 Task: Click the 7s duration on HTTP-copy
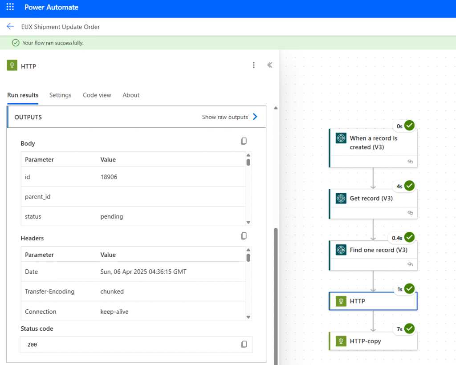click(399, 329)
